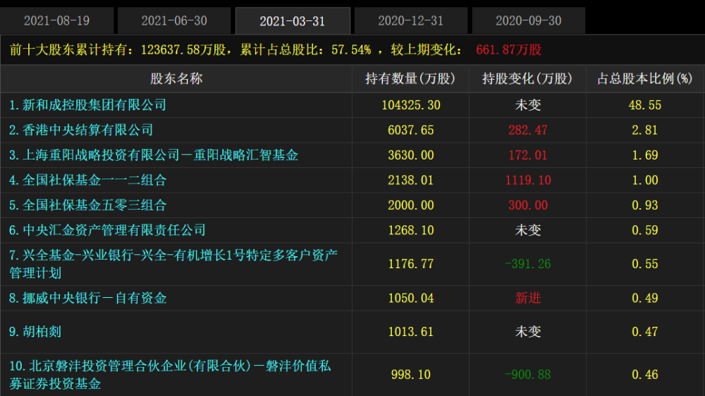Click the share ratio 0.47
The image size is (705, 396).
point(645,332)
